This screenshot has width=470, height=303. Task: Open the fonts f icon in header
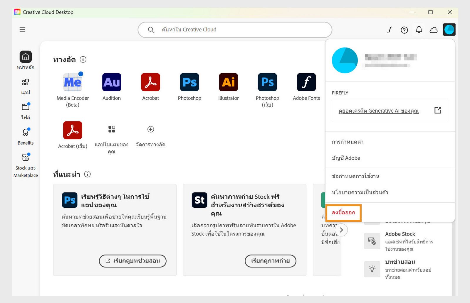390,30
